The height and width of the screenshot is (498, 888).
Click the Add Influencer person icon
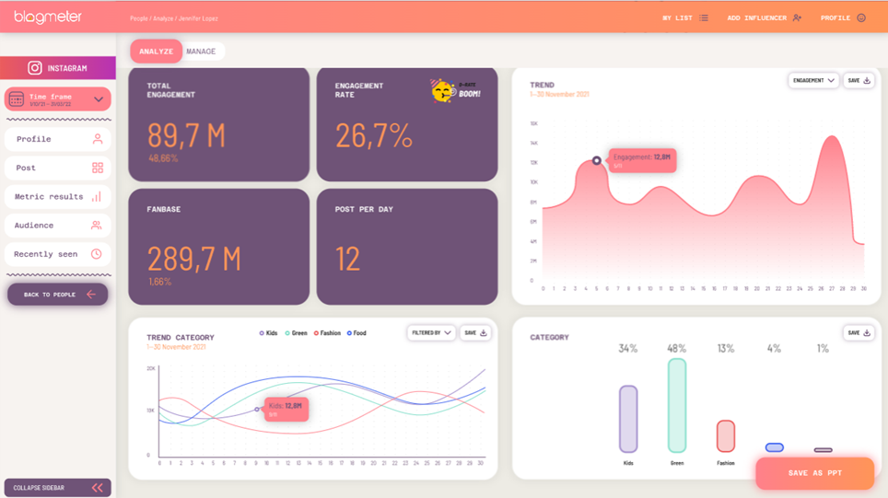coord(798,18)
